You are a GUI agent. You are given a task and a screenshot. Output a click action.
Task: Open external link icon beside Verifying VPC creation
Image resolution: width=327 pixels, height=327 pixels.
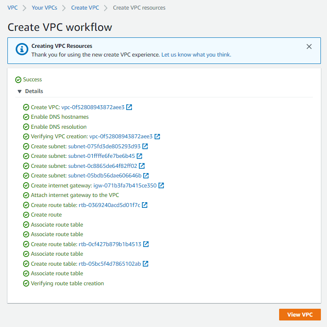pos(157,137)
